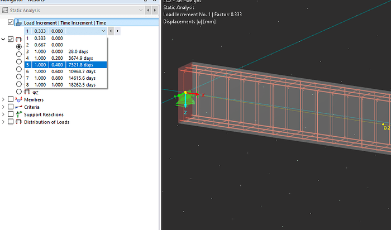391x230 pixels.
Task: Step to next load increment
Action: 117,31
